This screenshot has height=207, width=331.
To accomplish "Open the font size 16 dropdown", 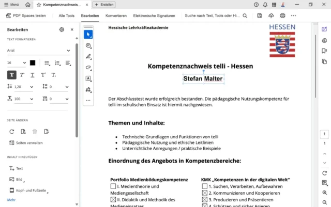I will (17, 63).
